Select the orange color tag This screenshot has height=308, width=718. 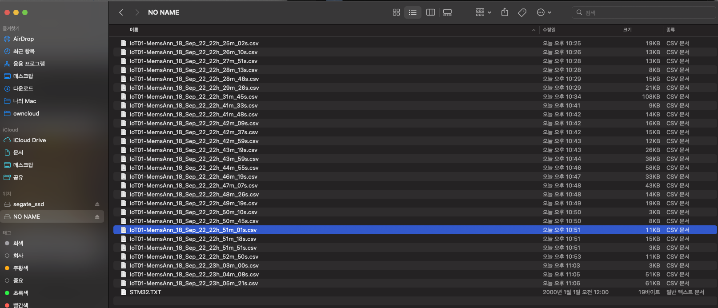click(7, 268)
